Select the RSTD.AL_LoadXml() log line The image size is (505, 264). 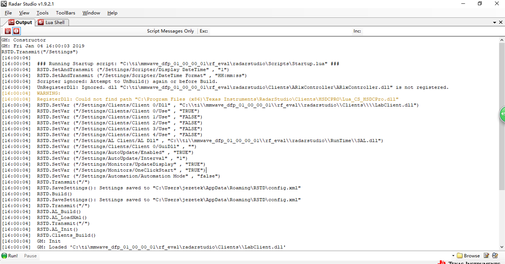pos(44,218)
